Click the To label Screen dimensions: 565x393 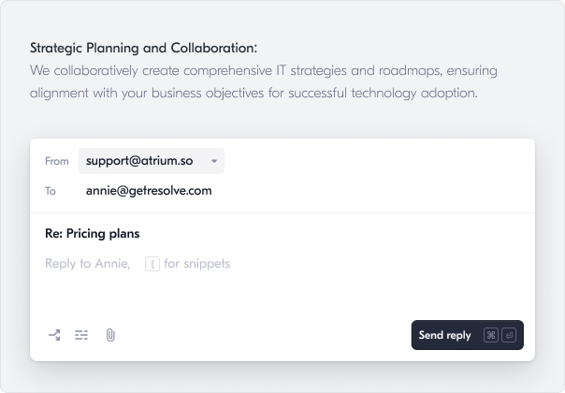[51, 191]
